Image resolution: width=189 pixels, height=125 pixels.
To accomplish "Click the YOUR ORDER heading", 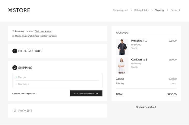I will point(122,33).
